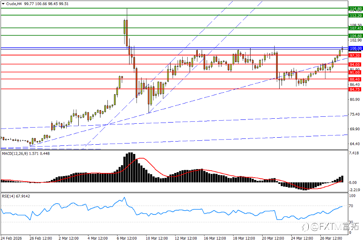The width and height of the screenshot is (363, 242).
Task: Select the 10 Mar 12:00 time label
Action: (x=157, y=238)
